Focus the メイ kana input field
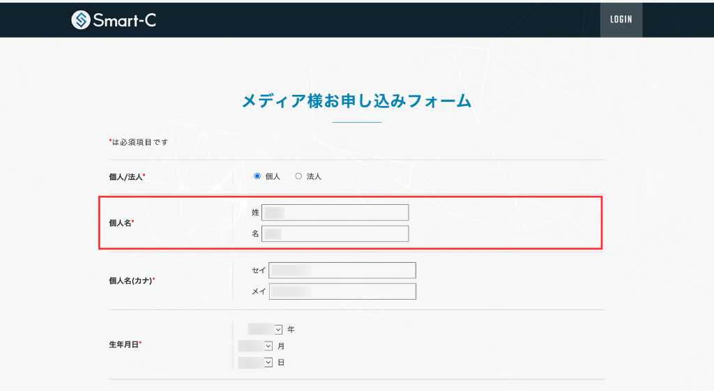This screenshot has width=714, height=391. coord(342,291)
